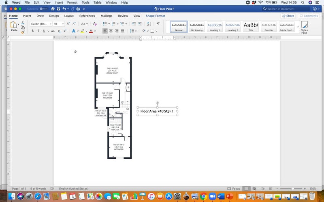Screen dimensions: 324x202
Task: Toggle Bold formatting
Action: [32, 31]
